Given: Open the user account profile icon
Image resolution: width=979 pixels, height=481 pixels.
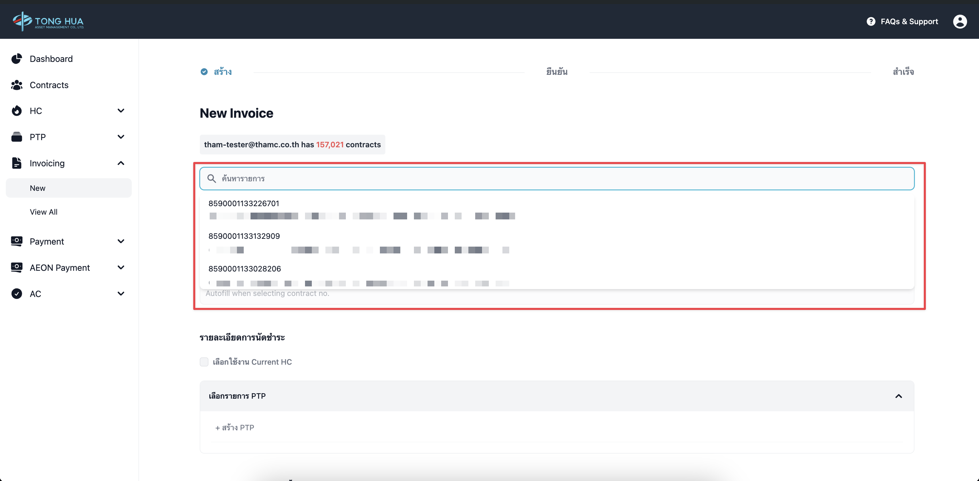Looking at the screenshot, I should click(959, 21).
